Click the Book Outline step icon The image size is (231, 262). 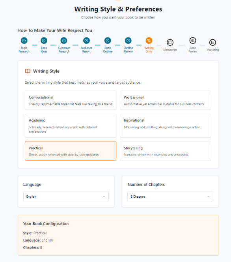click(x=108, y=41)
